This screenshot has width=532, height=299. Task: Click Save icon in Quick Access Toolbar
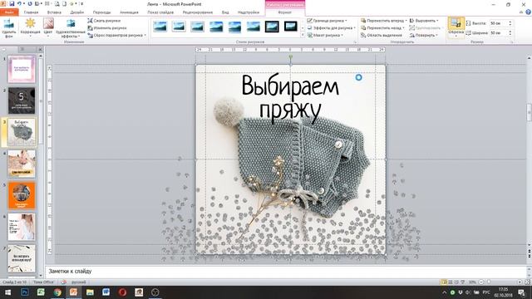[12, 3]
